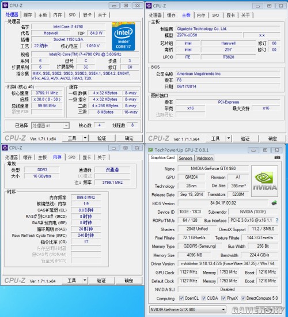Screen dimensions: 288x317
Task: Toggle the CUDA checkbox
Action: (204, 298)
